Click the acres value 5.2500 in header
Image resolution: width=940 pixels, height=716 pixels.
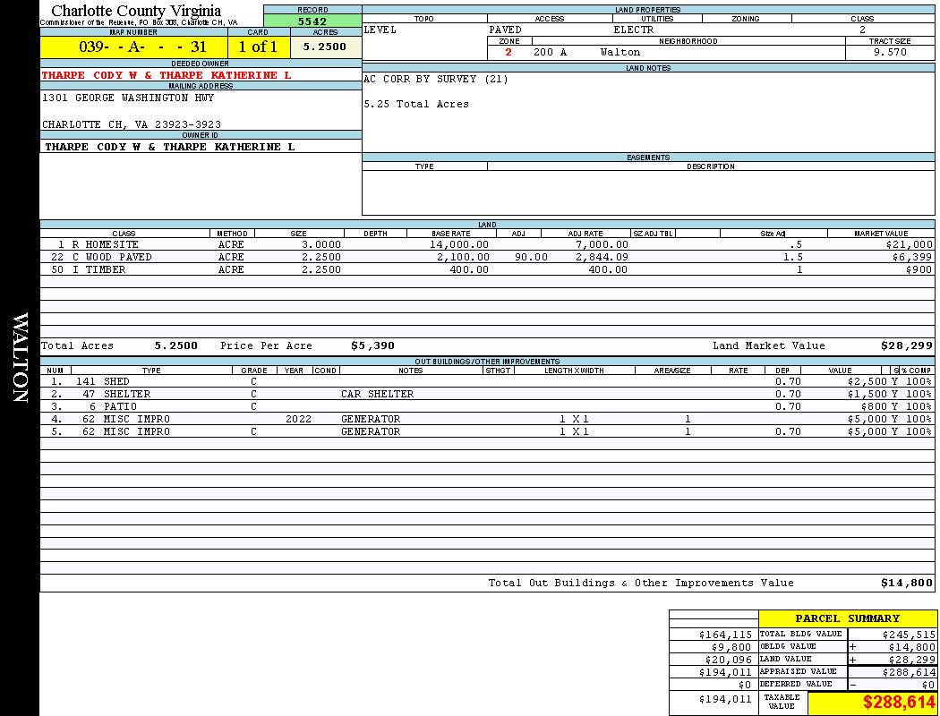325,47
